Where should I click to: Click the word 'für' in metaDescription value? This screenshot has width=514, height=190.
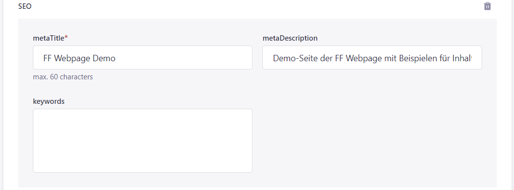click(444, 58)
